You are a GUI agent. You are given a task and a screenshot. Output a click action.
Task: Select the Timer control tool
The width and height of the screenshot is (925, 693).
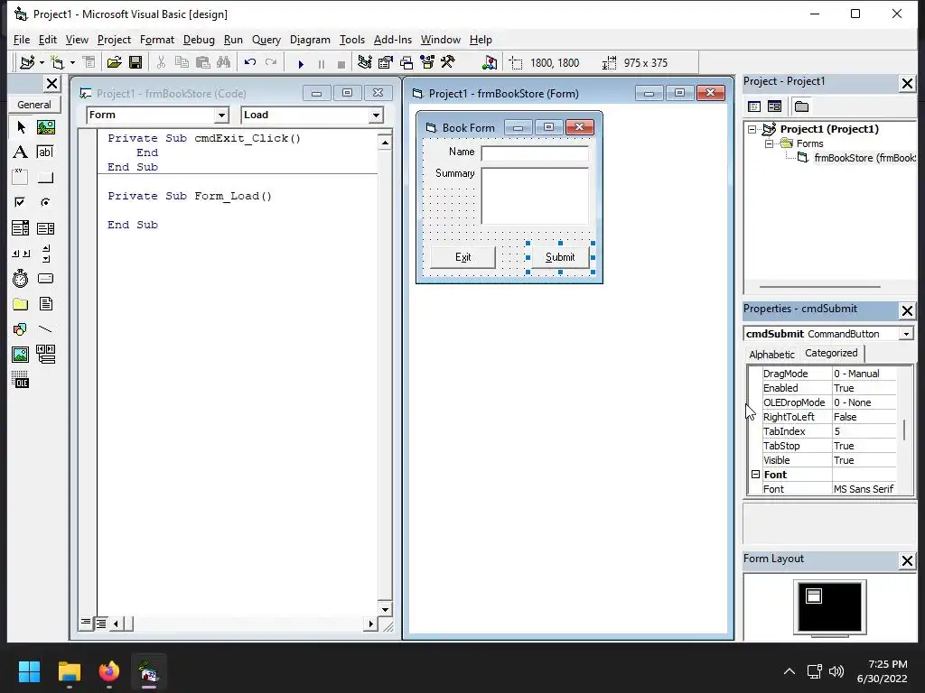20,278
